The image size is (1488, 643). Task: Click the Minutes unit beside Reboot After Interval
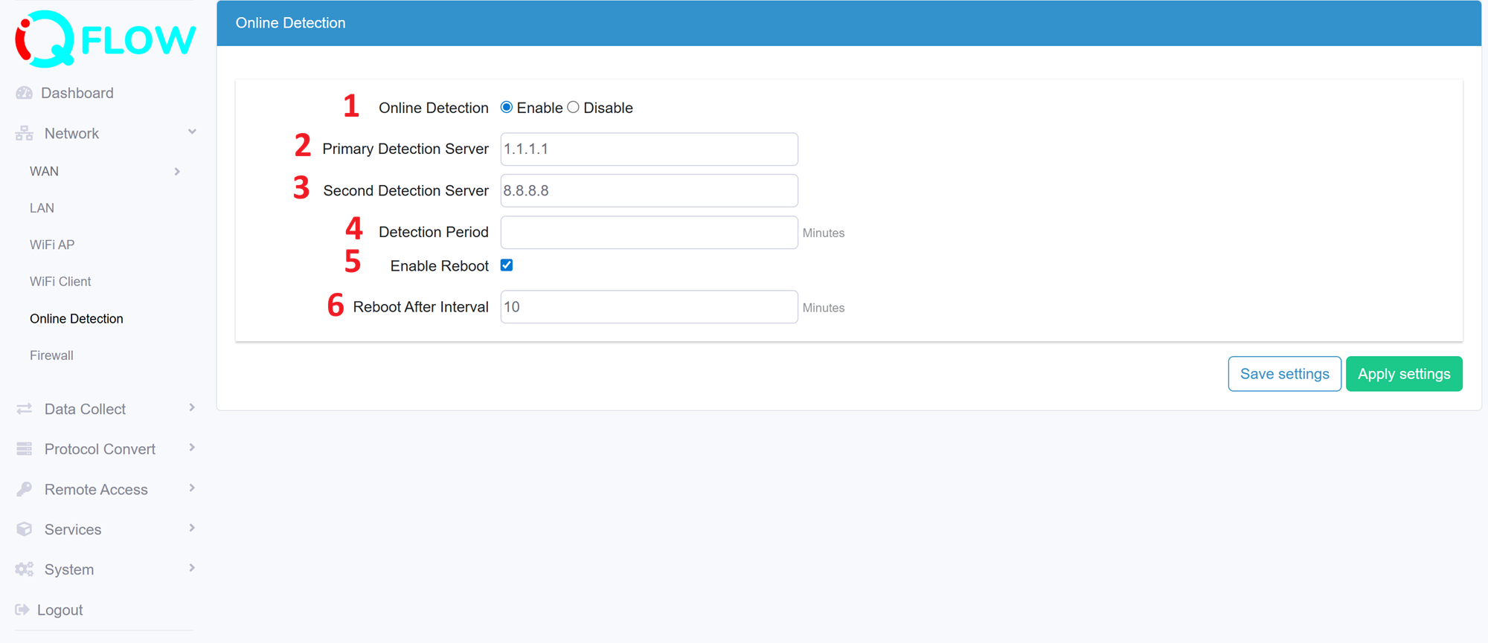tap(823, 308)
